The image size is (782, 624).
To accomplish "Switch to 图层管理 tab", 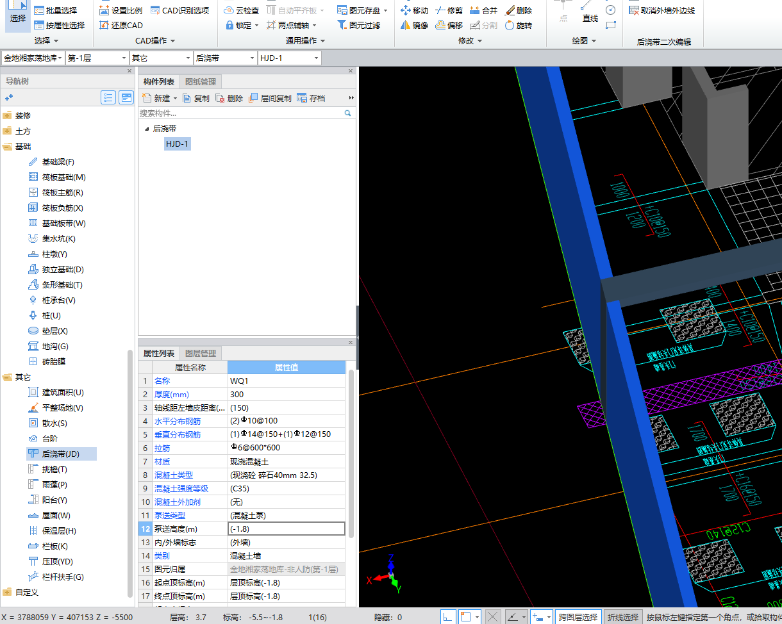I will click(x=201, y=354).
